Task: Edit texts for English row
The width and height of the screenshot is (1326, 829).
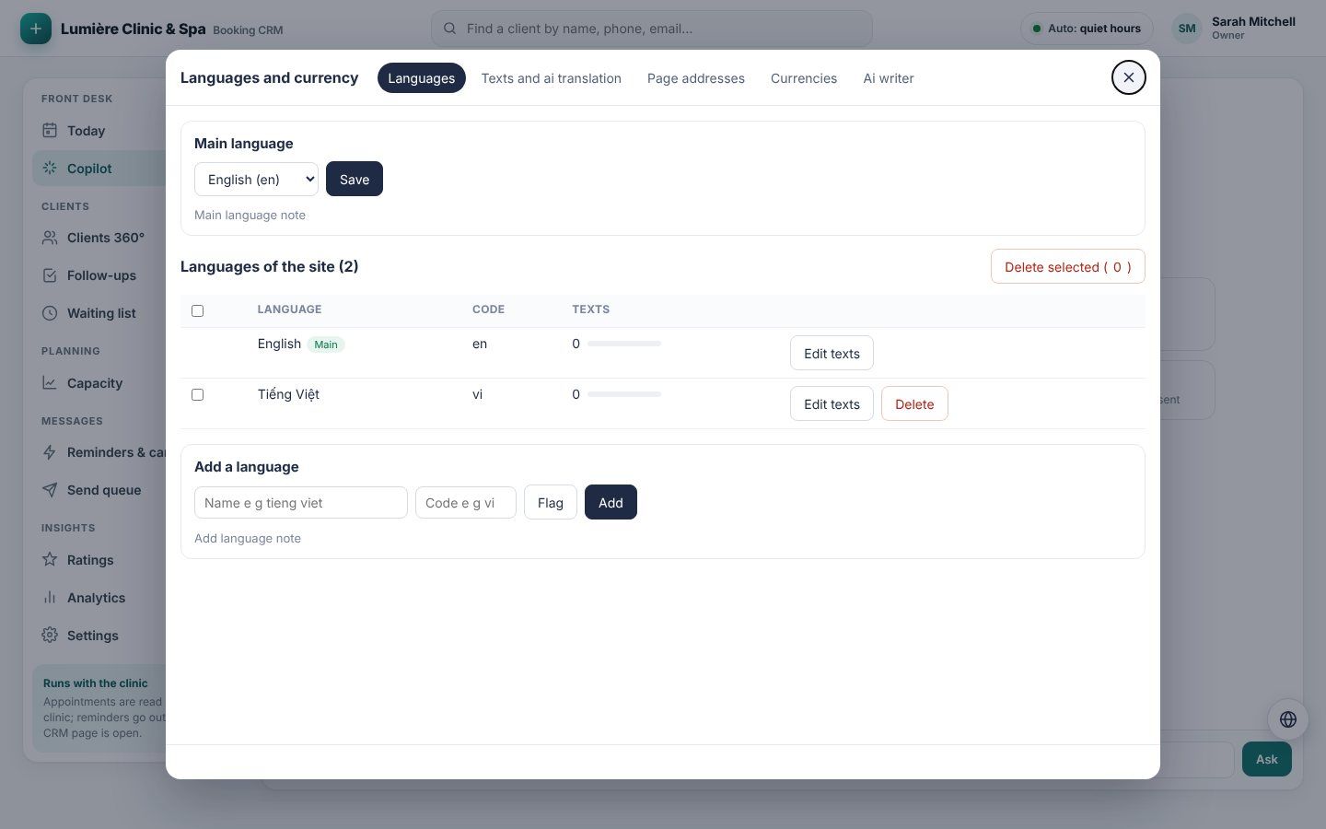Action: (x=832, y=353)
